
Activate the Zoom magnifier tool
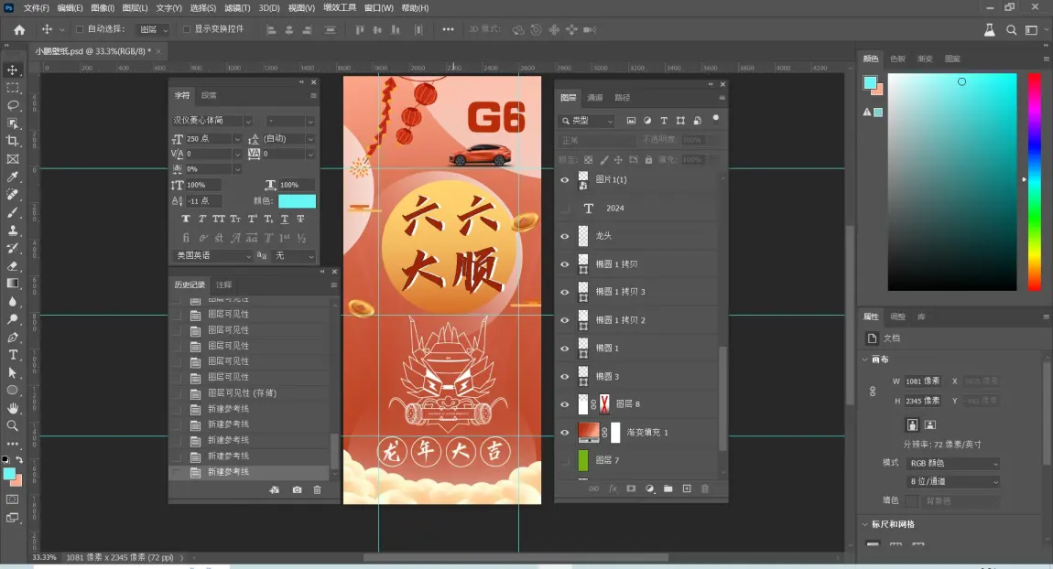[x=13, y=425]
